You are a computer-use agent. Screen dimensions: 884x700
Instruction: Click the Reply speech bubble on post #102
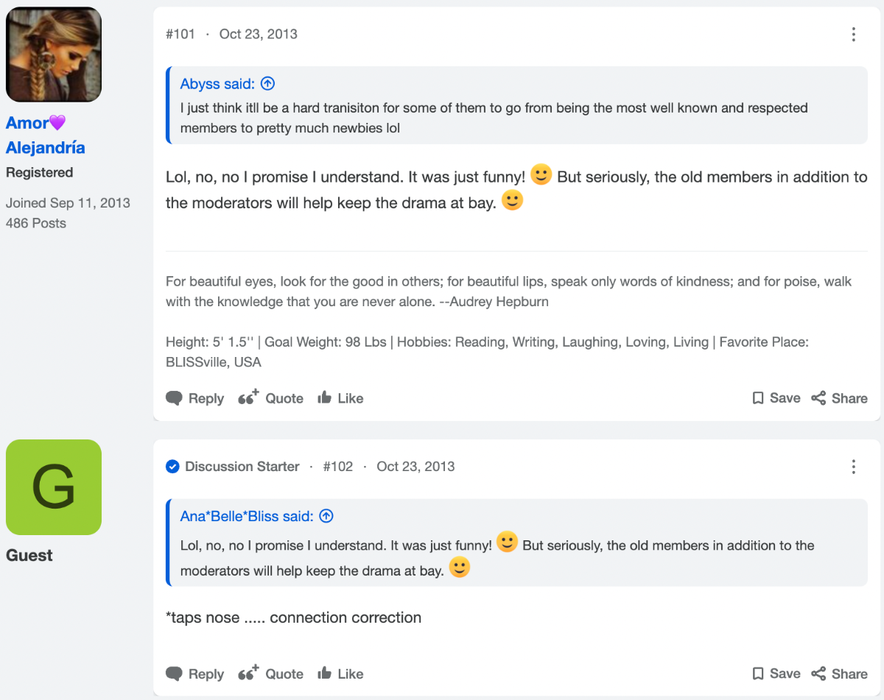click(174, 674)
